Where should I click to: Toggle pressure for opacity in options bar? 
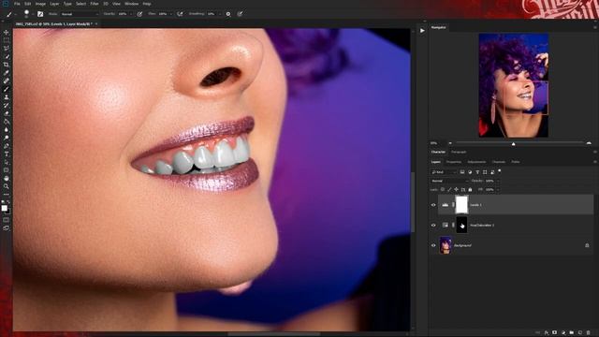coord(139,14)
